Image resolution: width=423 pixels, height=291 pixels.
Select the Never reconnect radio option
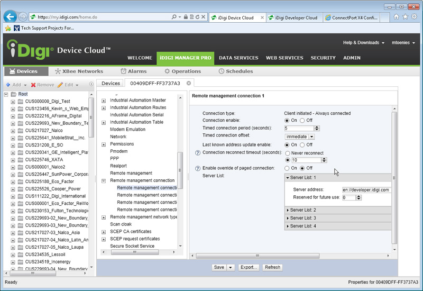tap(288, 153)
